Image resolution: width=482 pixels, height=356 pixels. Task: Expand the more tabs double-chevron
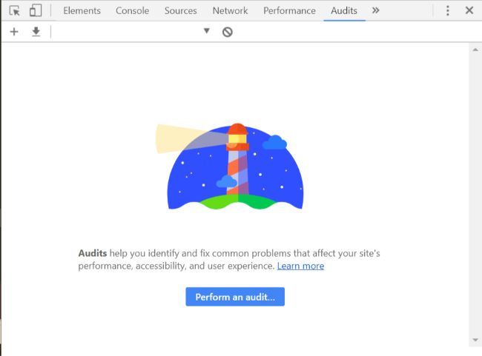tap(375, 11)
